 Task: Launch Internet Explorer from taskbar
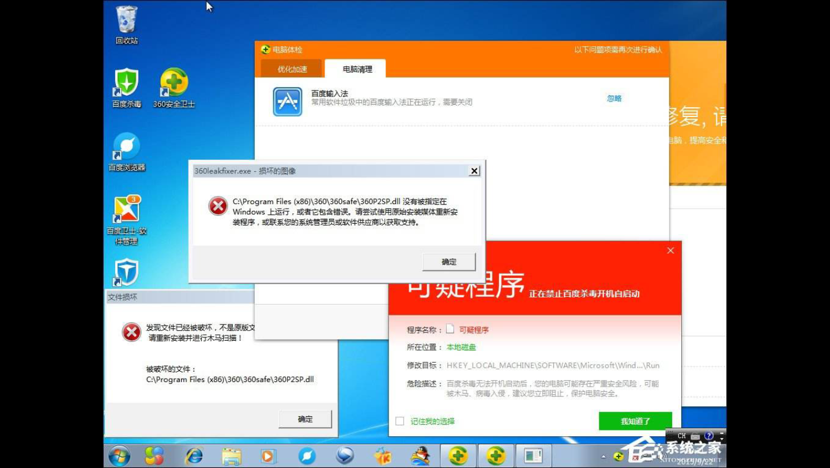(194, 456)
